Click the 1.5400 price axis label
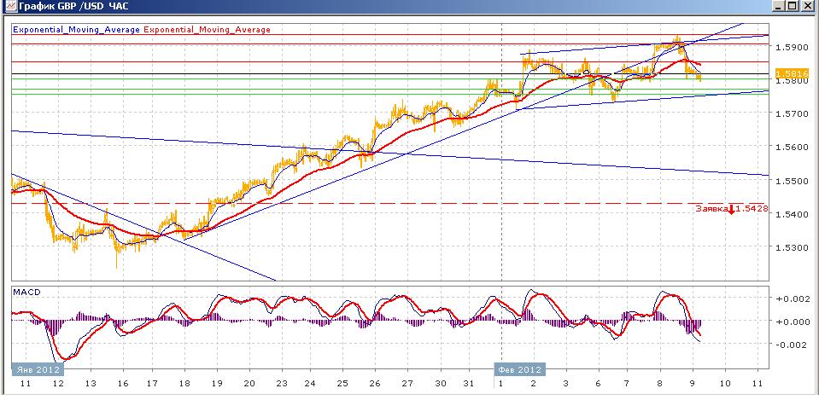Viewport: 819px width, 400px height. point(792,214)
